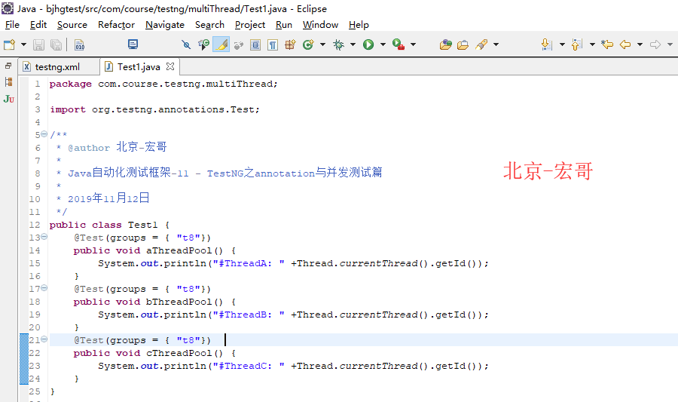Collapse the aThreadPool method at line 13
Image resolution: width=678 pixels, height=402 pixels.
tap(44, 237)
